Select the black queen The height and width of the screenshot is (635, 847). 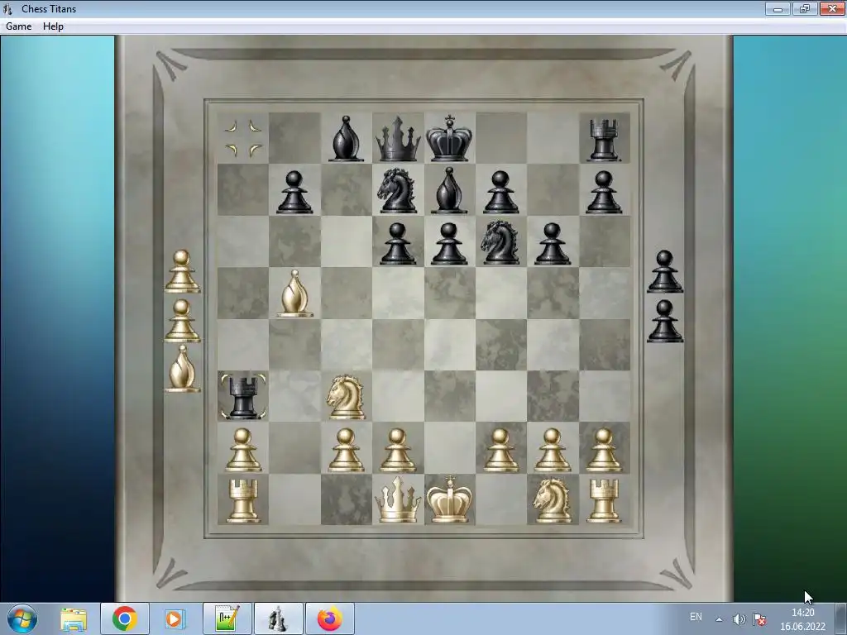click(x=398, y=139)
